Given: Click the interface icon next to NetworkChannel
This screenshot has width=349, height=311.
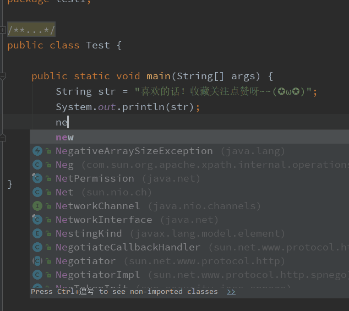Looking at the screenshot, I should tap(37, 206).
